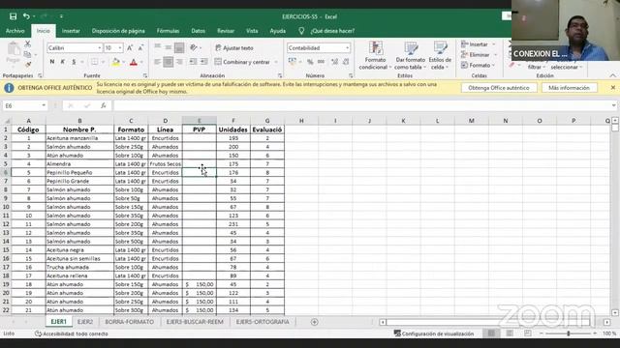
Task: Click Obtenga Office auténtico button
Action: 499,88
